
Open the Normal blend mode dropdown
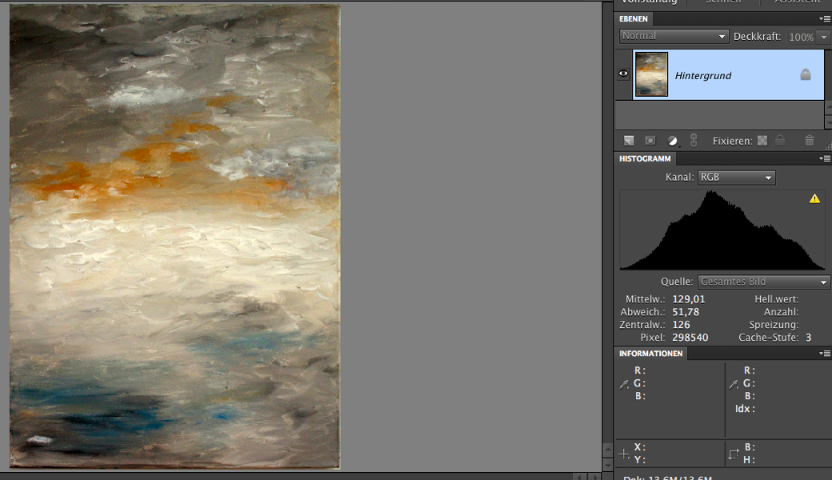674,36
